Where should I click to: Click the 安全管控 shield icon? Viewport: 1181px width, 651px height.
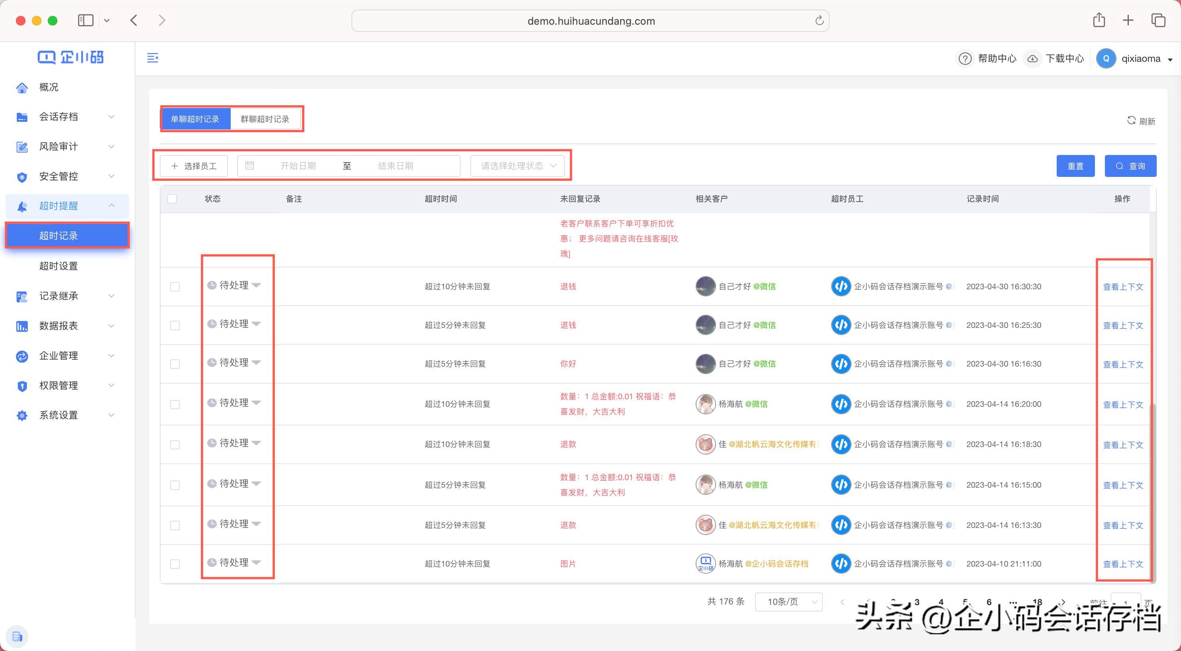tap(22, 176)
